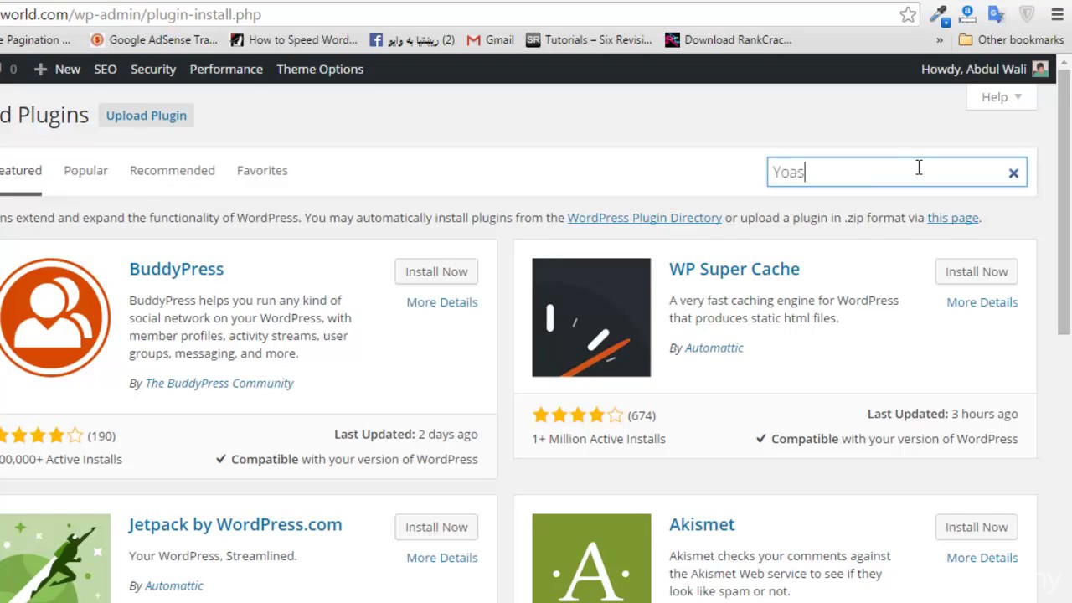Open the gray shield extension icon

[x=1026, y=14]
